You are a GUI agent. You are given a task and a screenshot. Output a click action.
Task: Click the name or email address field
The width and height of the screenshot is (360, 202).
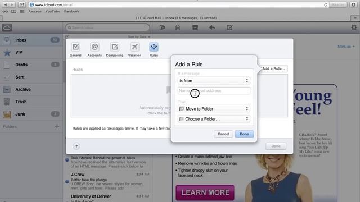click(x=214, y=91)
